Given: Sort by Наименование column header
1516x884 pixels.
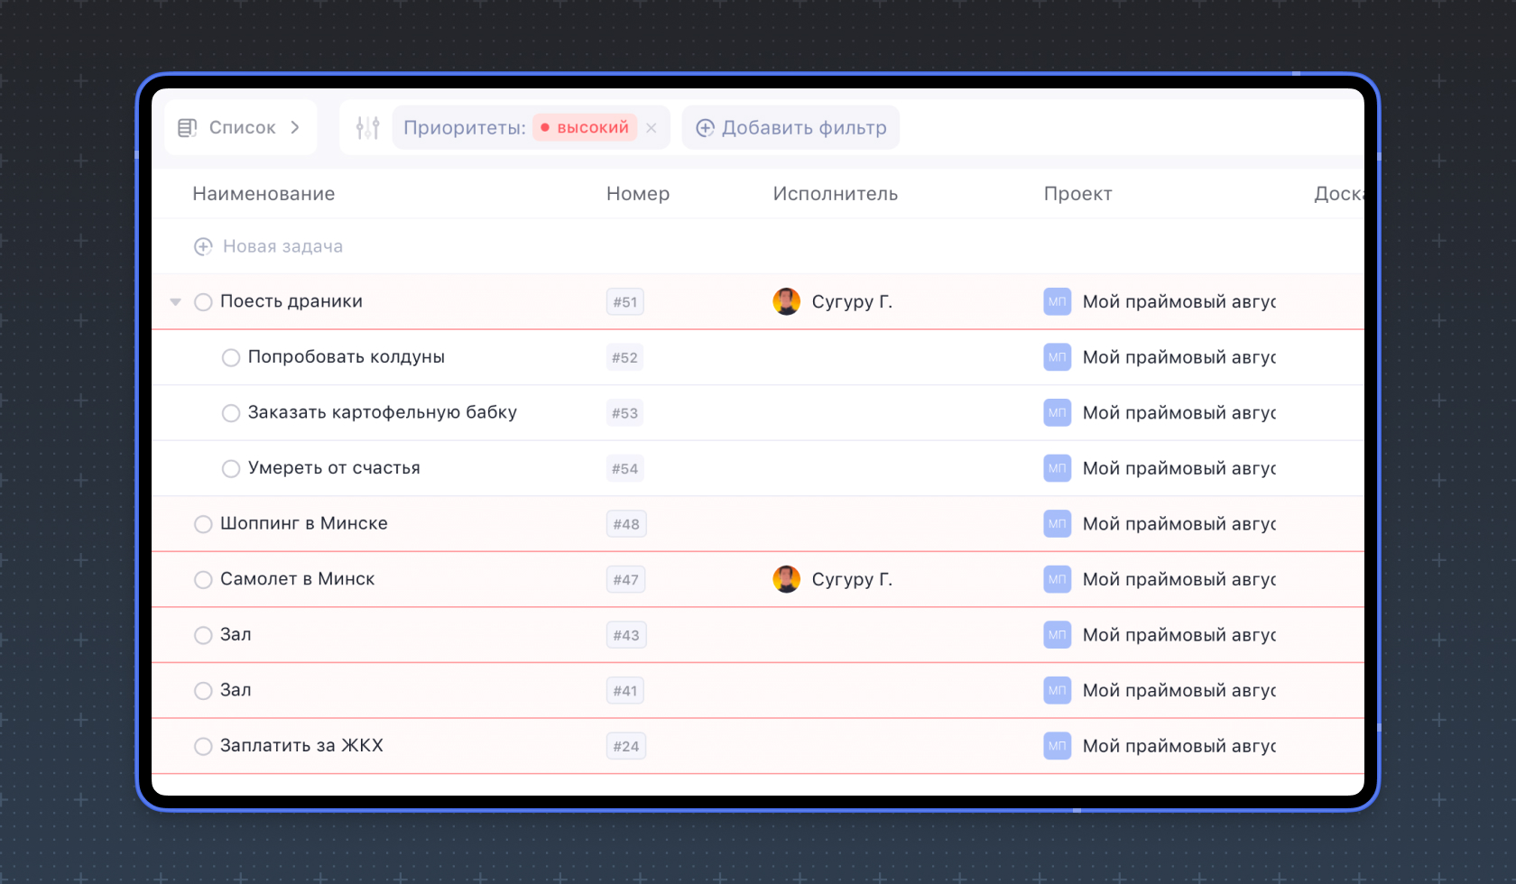Looking at the screenshot, I should 263,194.
